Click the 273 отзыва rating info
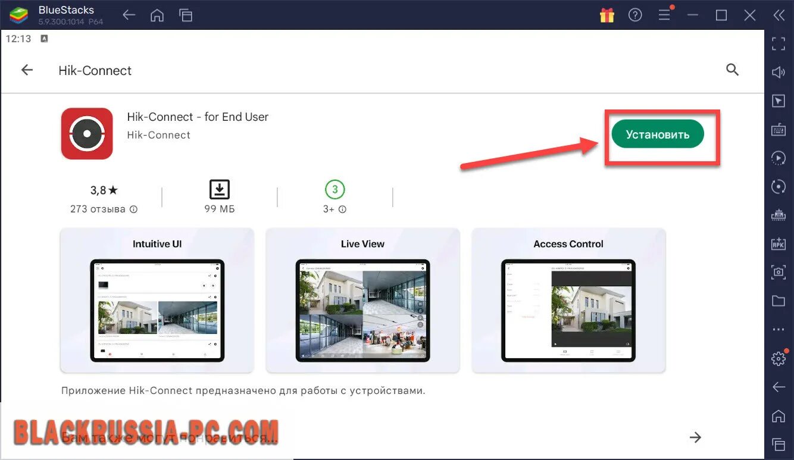The image size is (794, 460). click(x=104, y=209)
